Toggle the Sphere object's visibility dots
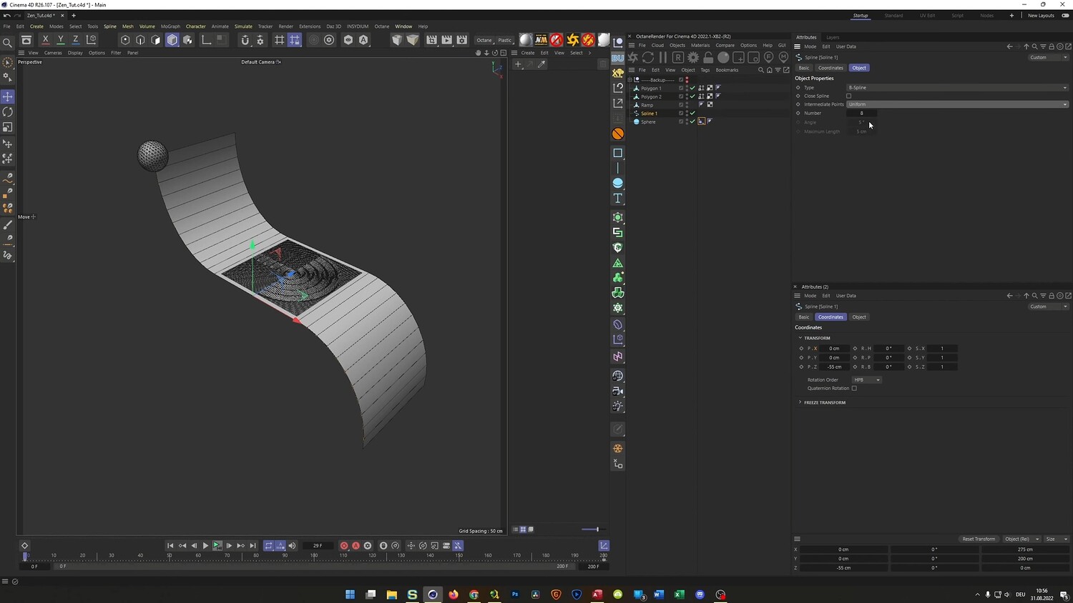Screen dimensions: 1073x603 [x=687, y=121]
